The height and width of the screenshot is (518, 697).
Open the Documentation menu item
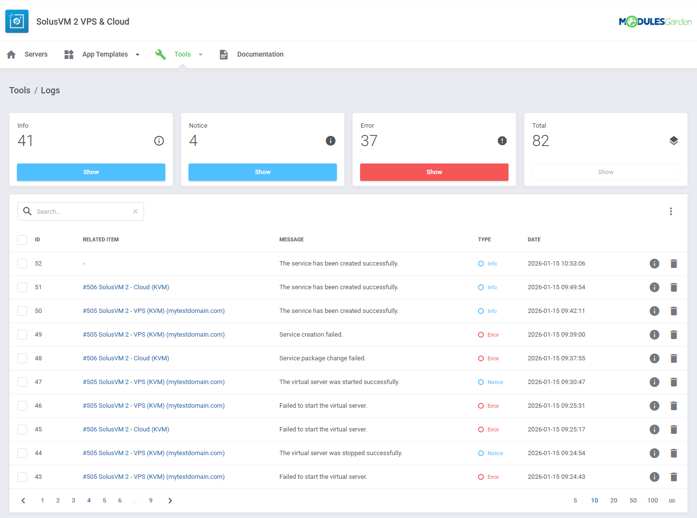260,54
